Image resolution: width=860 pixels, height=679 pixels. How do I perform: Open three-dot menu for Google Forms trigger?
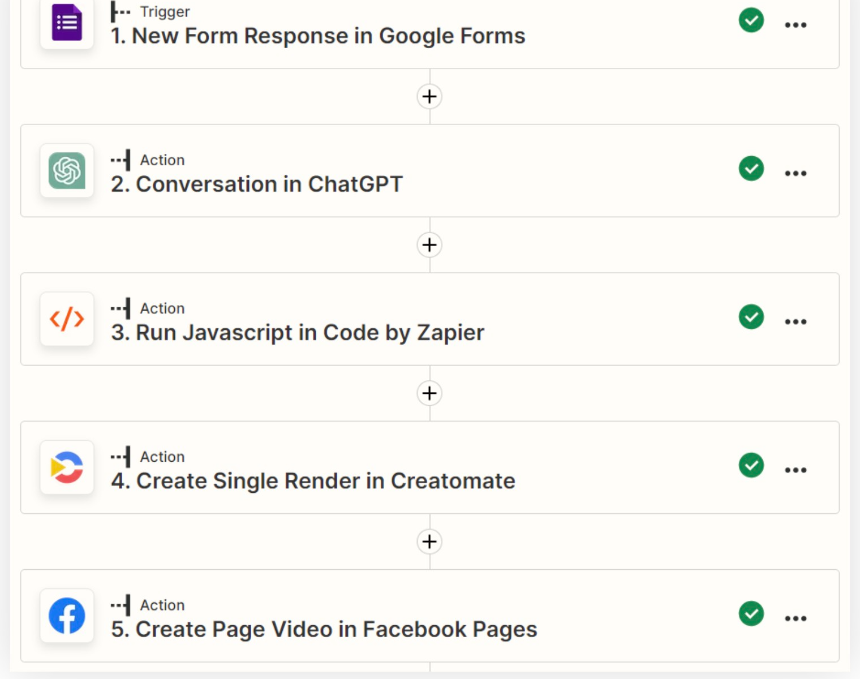click(x=795, y=25)
